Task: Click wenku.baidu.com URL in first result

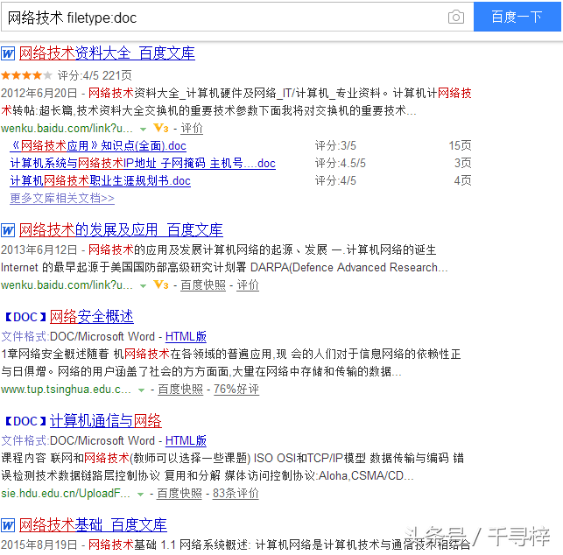Action: [x=67, y=128]
